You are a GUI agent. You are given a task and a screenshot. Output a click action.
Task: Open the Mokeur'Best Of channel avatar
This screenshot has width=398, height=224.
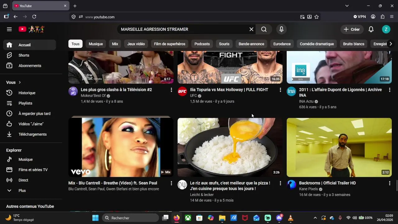(x=73, y=91)
